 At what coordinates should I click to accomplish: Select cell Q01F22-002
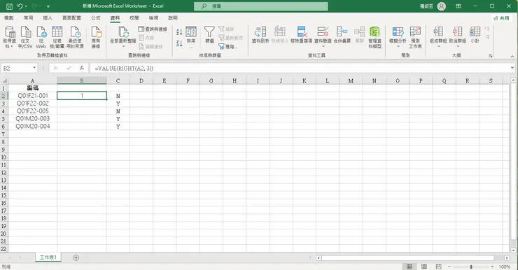point(32,104)
